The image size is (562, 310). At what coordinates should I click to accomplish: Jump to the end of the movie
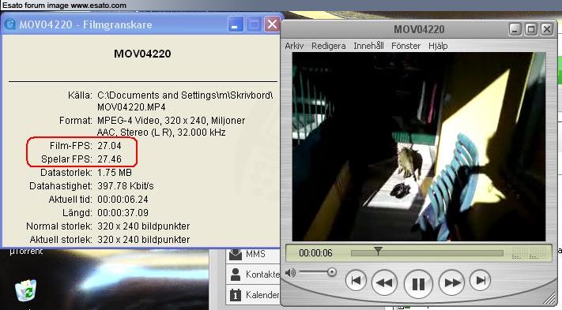(480, 281)
